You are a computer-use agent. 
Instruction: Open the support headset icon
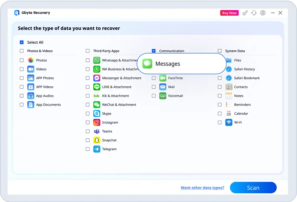click(254, 13)
